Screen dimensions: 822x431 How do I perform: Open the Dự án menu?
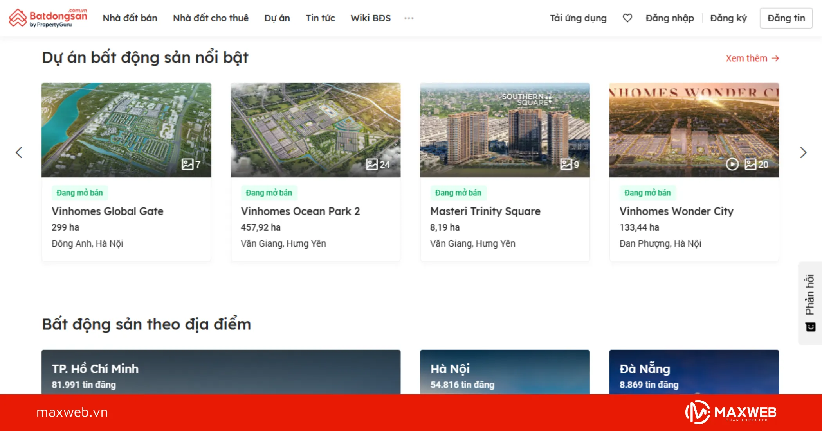tap(277, 18)
